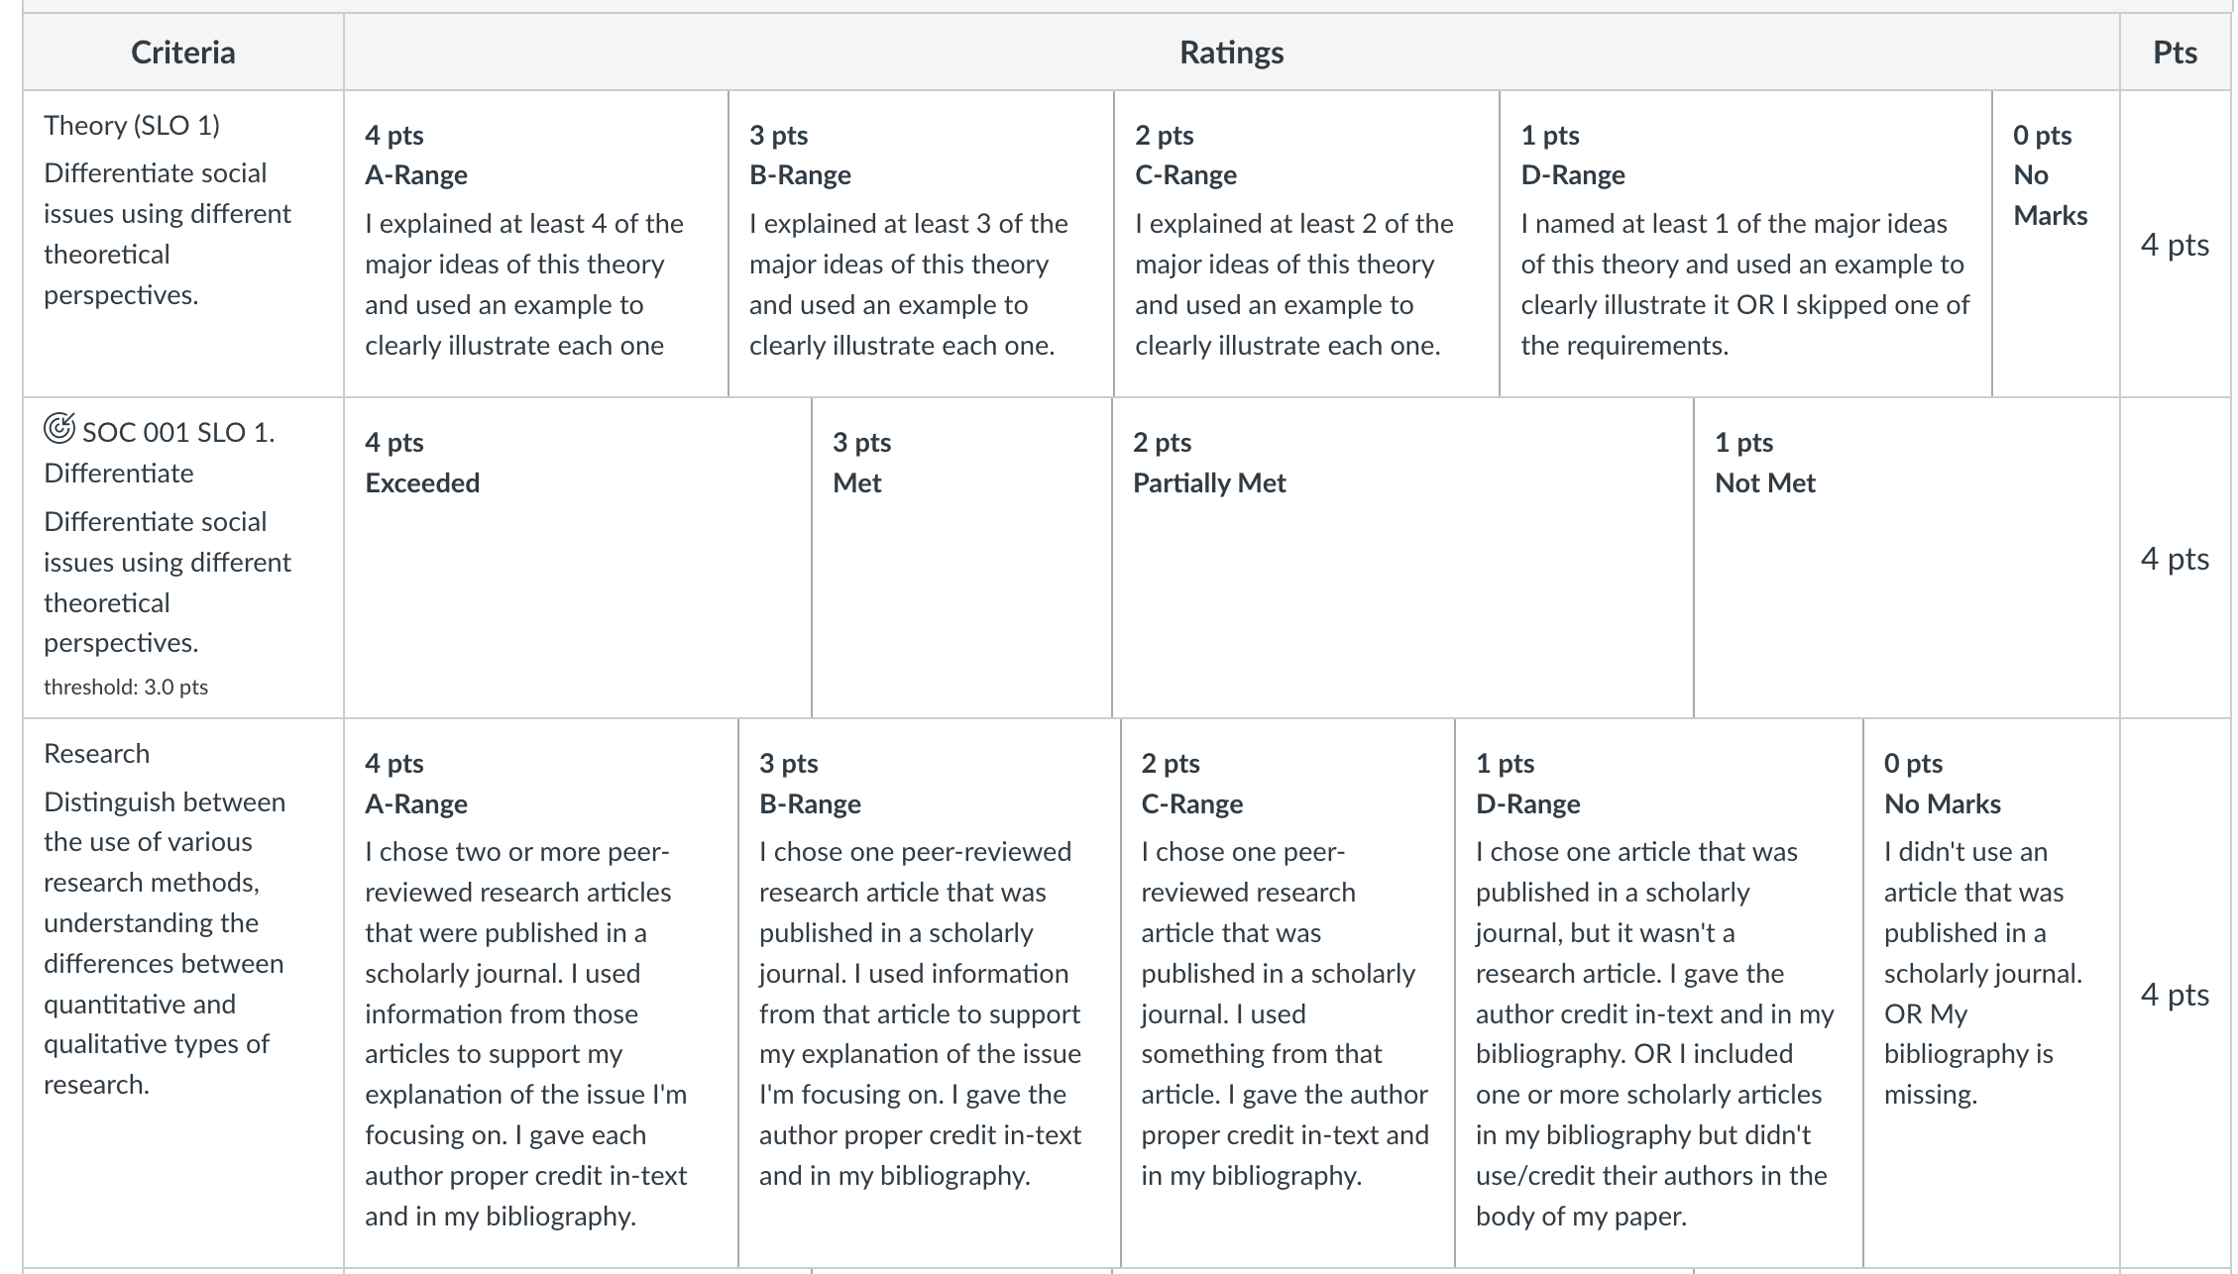Select the 3 pts B-Range Theory rating
The width and height of the screenshot is (2238, 1274).
(x=921, y=244)
